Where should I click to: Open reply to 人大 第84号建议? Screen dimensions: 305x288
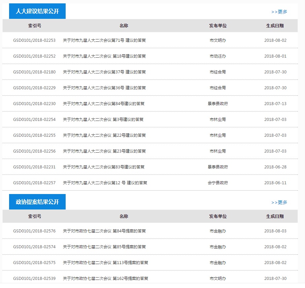pyautogui.click(x=104, y=104)
